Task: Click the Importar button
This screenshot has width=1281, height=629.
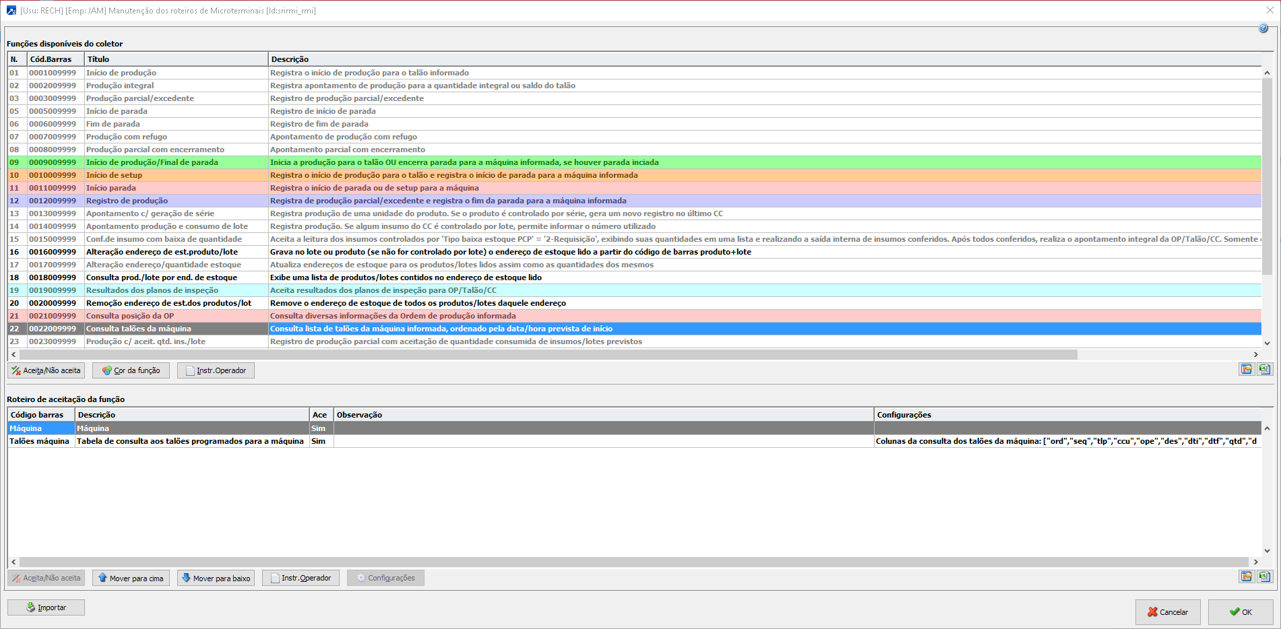Action: pyautogui.click(x=46, y=607)
